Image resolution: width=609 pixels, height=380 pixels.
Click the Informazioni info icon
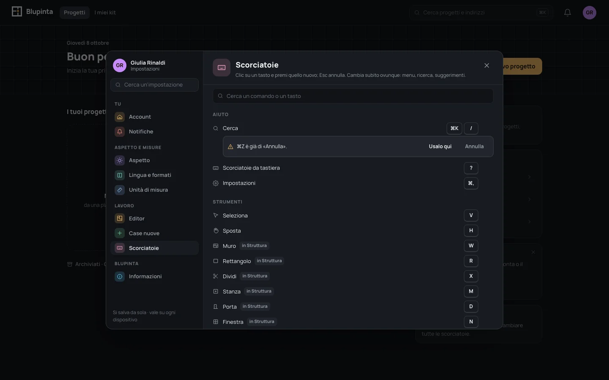[120, 277]
